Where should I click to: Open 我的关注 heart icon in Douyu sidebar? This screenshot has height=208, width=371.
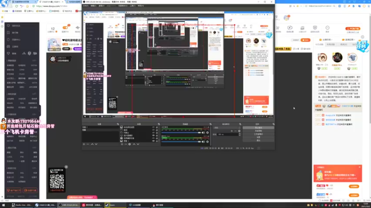(8, 25)
